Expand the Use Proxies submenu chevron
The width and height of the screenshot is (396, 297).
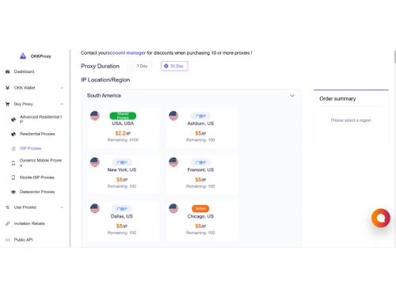pyautogui.click(x=62, y=208)
